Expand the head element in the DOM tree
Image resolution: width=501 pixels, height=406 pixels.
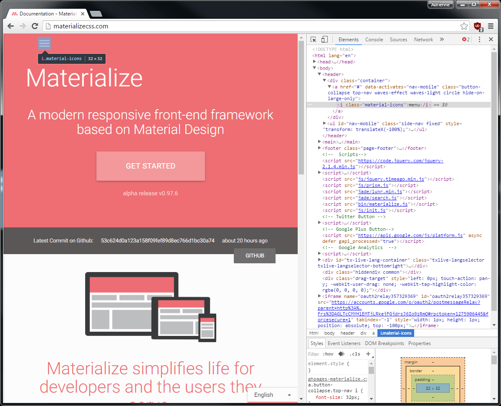tap(315, 61)
